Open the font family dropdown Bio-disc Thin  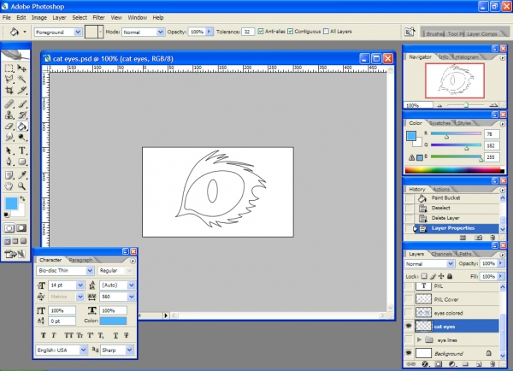(x=90, y=271)
